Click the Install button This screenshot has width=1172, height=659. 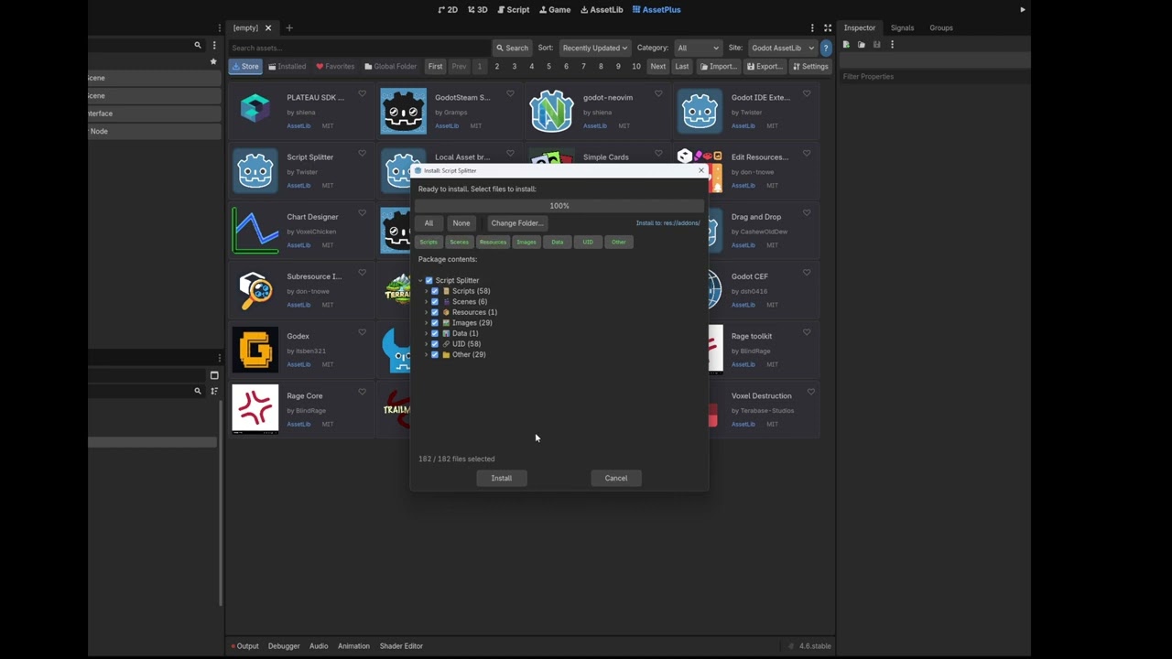point(501,478)
